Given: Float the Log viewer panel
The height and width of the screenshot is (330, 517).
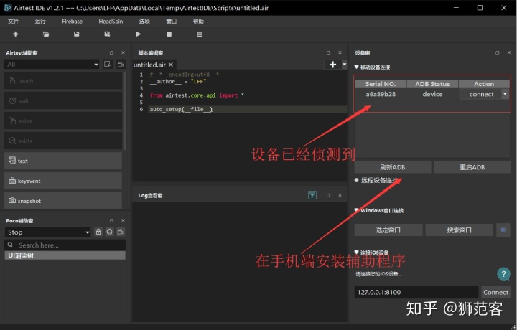Looking at the screenshot, I should pyautogui.click(x=328, y=195).
